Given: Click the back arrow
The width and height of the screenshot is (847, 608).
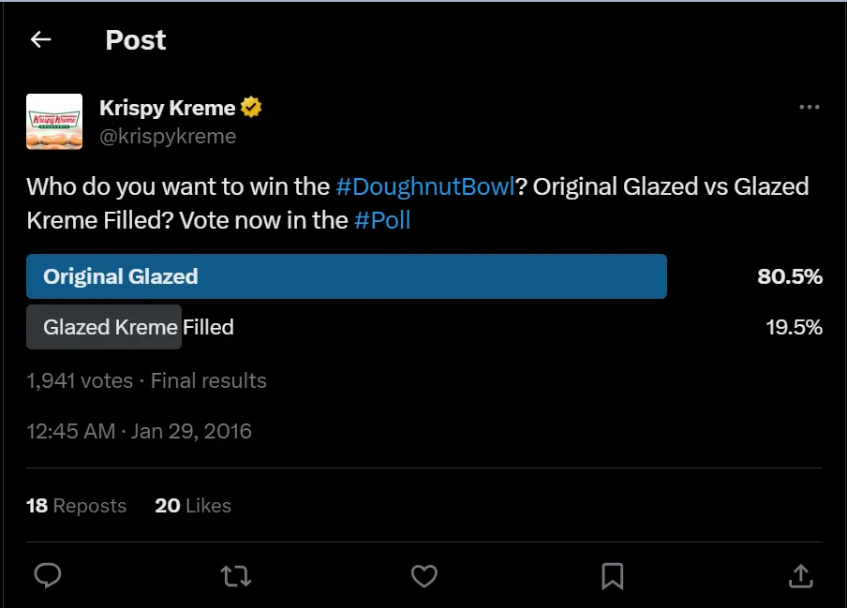Looking at the screenshot, I should pyautogui.click(x=38, y=39).
